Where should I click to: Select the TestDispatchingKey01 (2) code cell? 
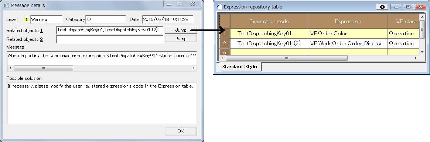point(269,43)
